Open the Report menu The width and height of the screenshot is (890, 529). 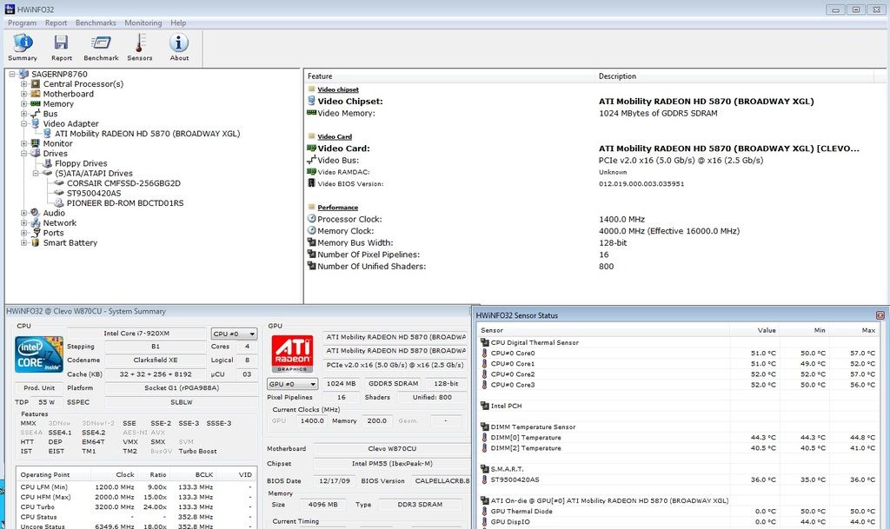click(56, 23)
